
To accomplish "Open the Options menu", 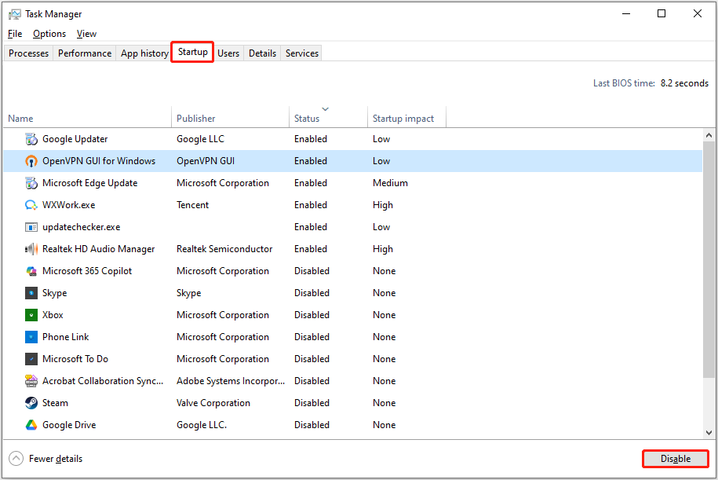I will click(49, 34).
